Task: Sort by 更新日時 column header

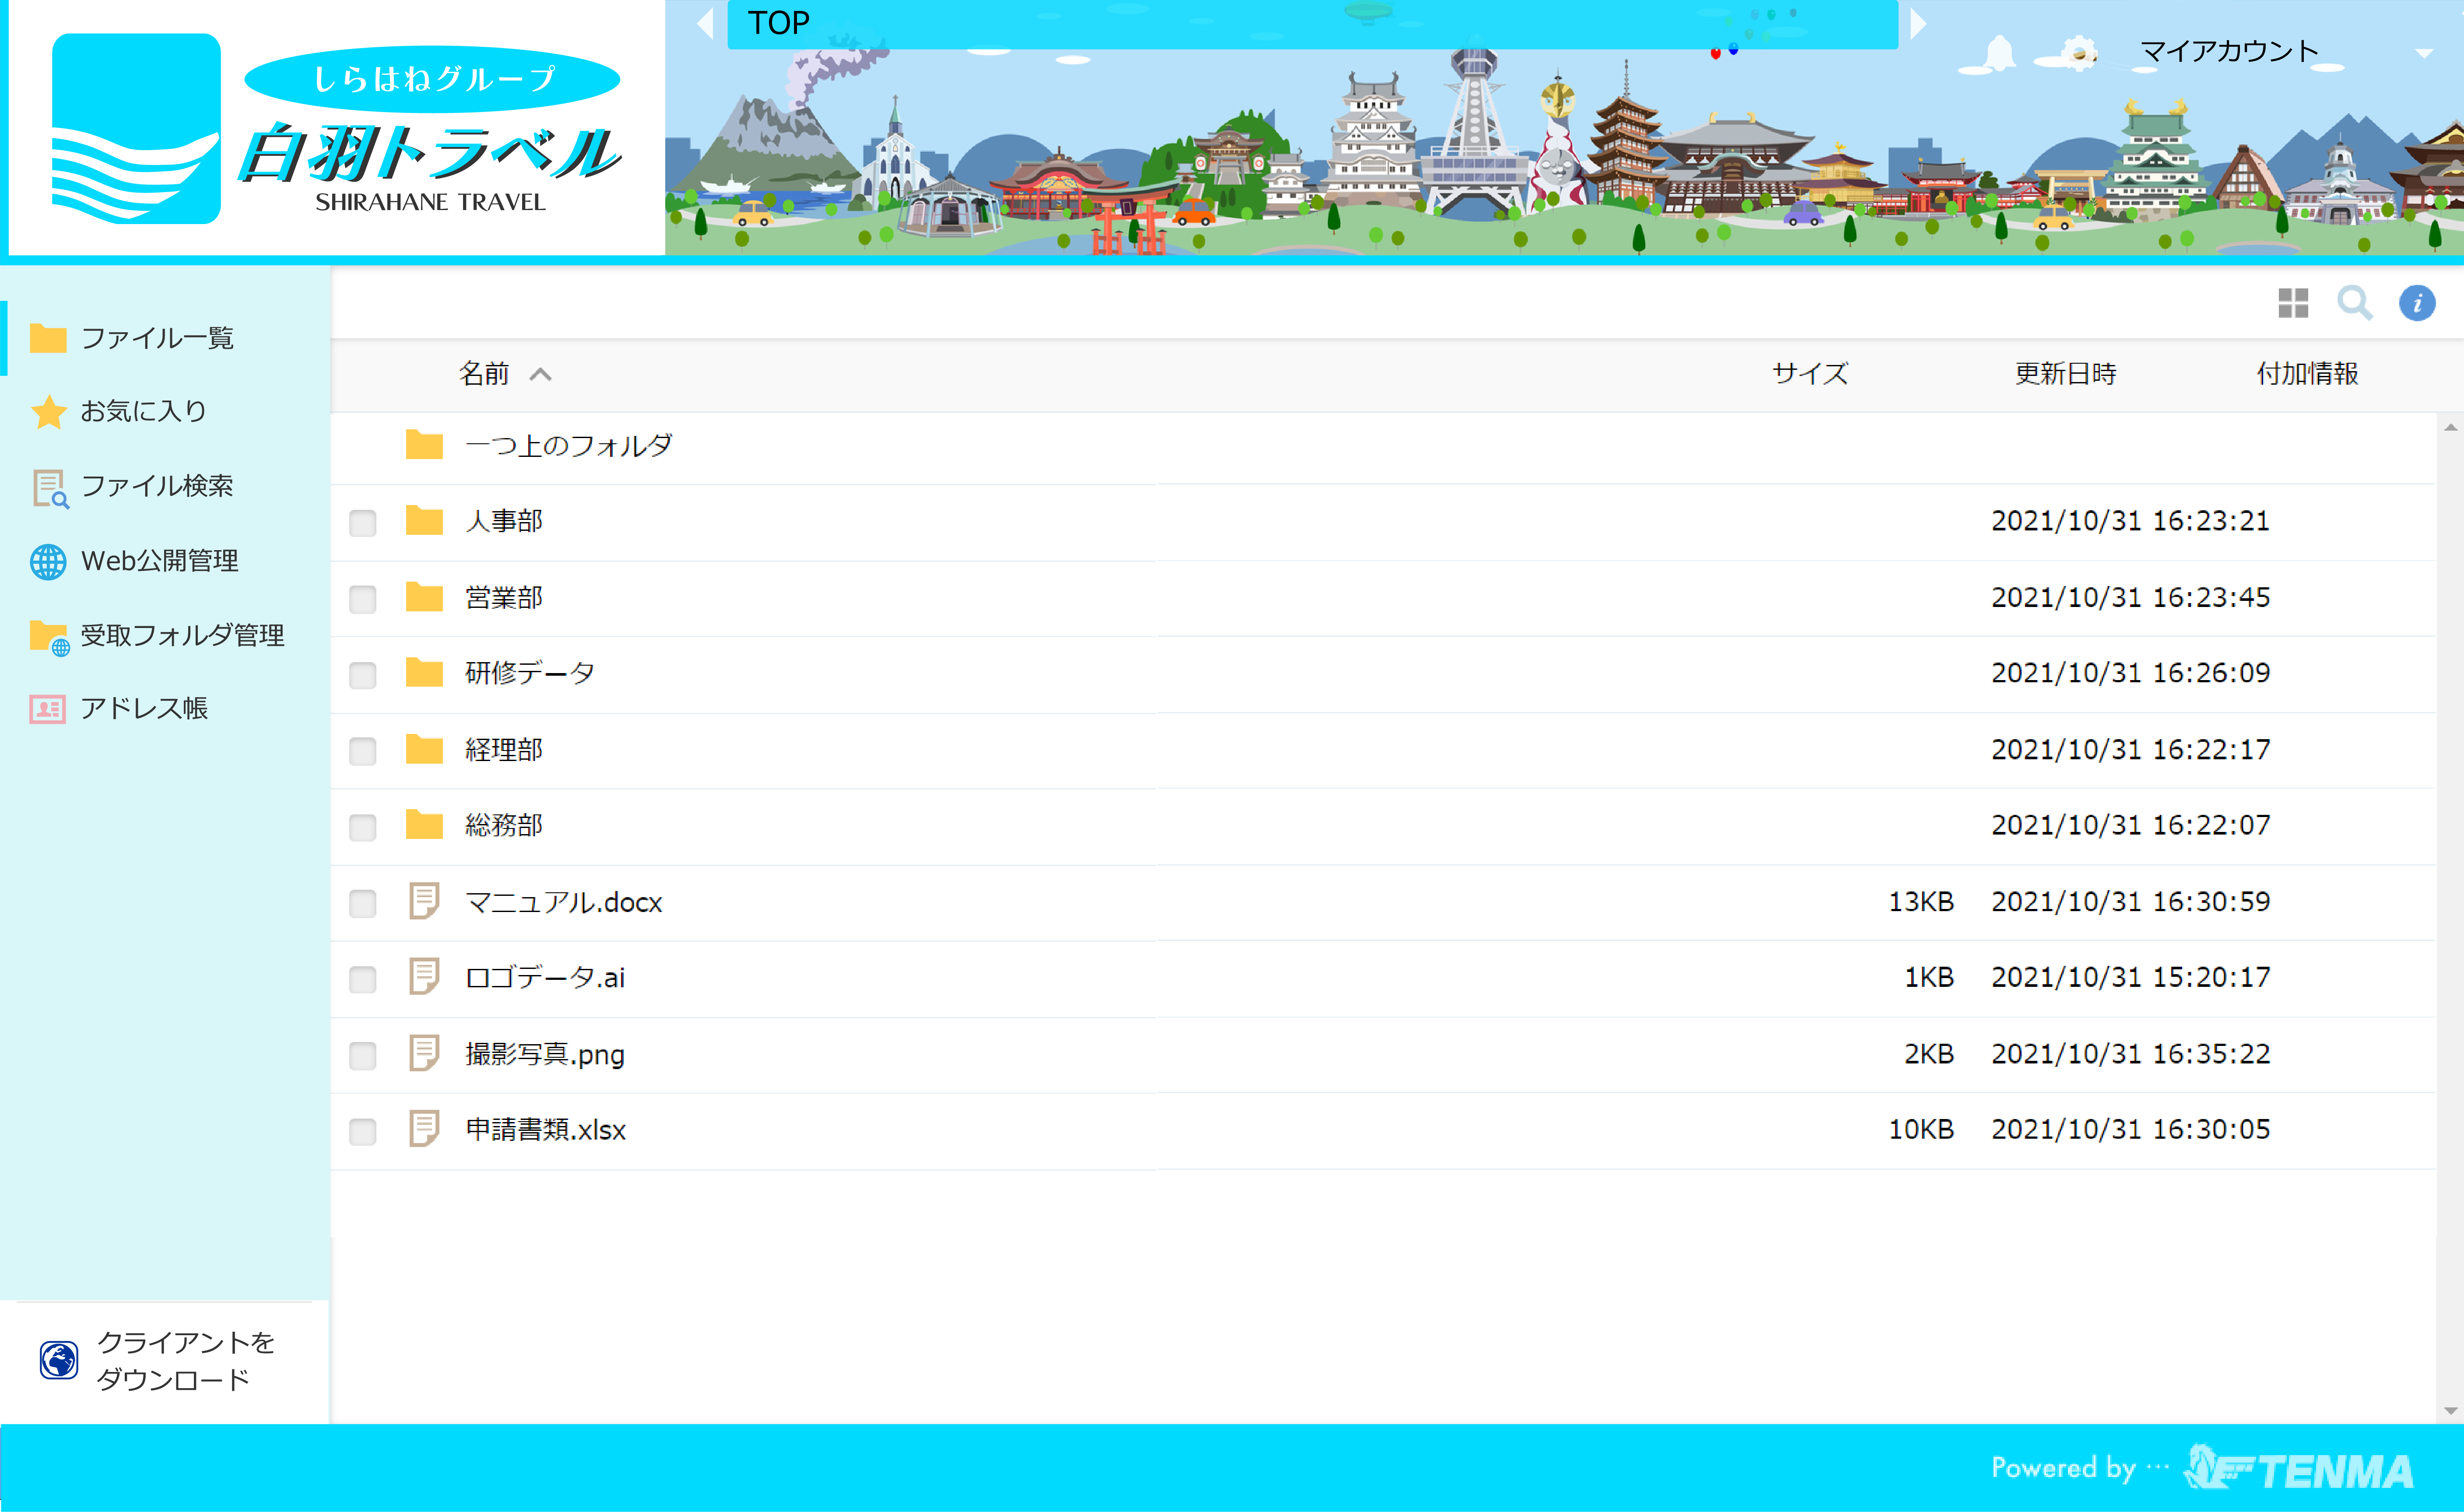Action: [2066, 374]
